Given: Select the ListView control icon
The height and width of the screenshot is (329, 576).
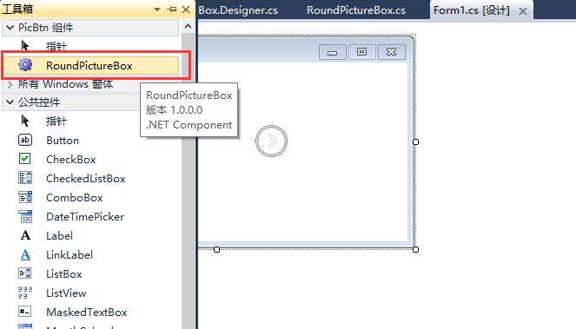Looking at the screenshot, I should [x=25, y=293].
